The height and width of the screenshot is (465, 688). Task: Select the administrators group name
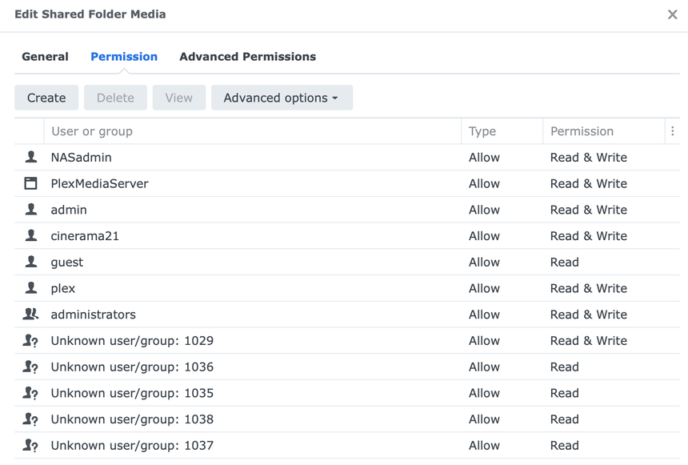[94, 315]
